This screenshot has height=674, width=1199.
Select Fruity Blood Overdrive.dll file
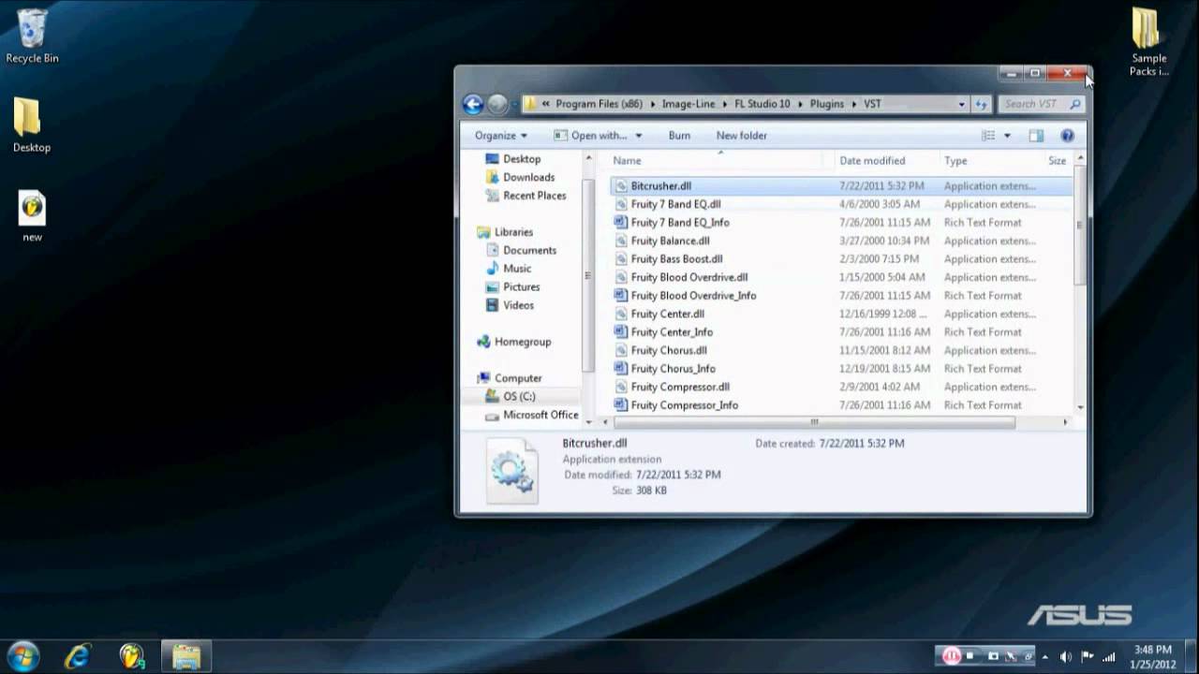coord(840,277)
